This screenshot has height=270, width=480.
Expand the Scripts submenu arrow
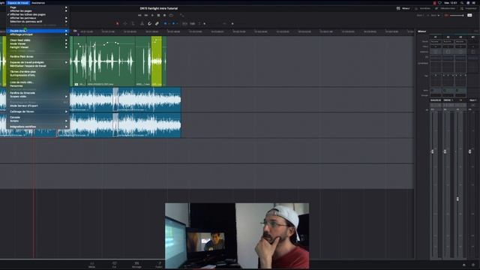[x=66, y=121]
